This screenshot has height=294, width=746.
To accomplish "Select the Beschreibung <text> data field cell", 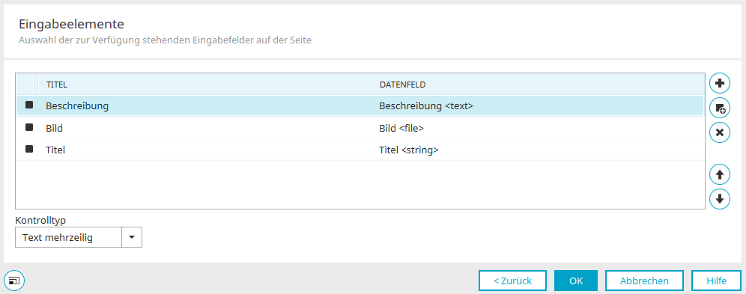I will 426,106.
